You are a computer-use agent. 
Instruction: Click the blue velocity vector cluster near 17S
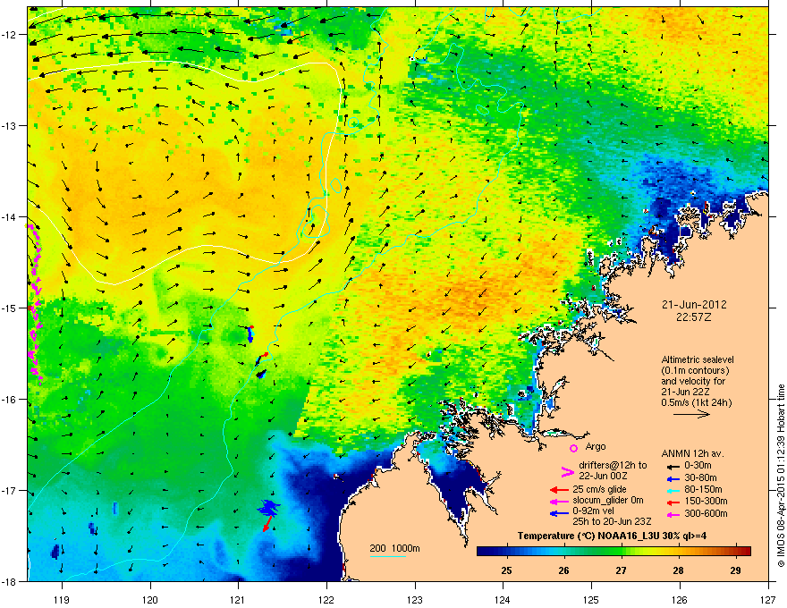[269, 508]
